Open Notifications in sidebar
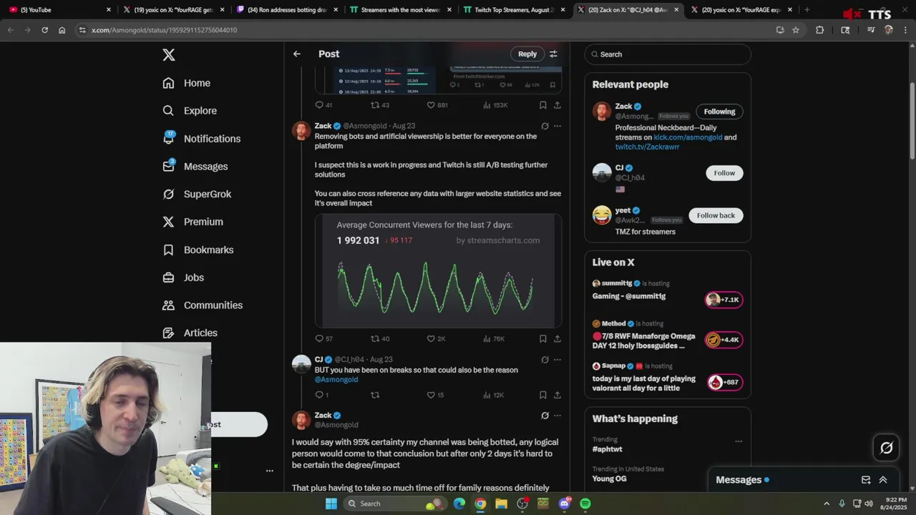Image resolution: width=916 pixels, height=515 pixels. [x=202, y=139]
